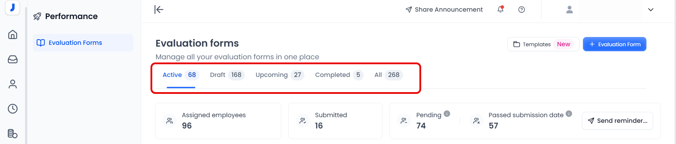Click the Share Announcement link

444,10
